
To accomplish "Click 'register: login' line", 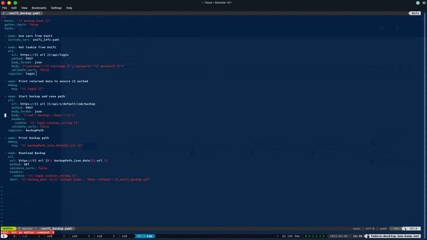I will [x=21, y=74].
